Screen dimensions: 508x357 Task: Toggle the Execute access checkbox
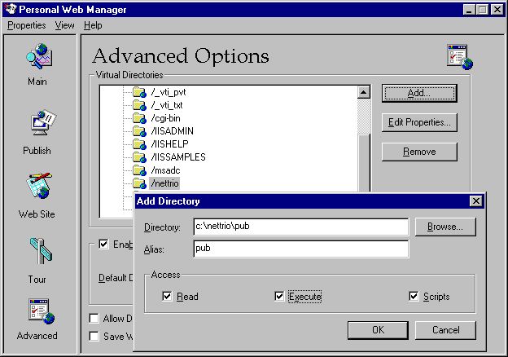279,297
